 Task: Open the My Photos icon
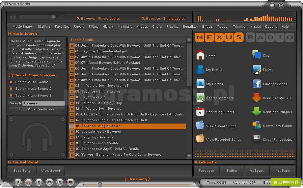[200, 84]
